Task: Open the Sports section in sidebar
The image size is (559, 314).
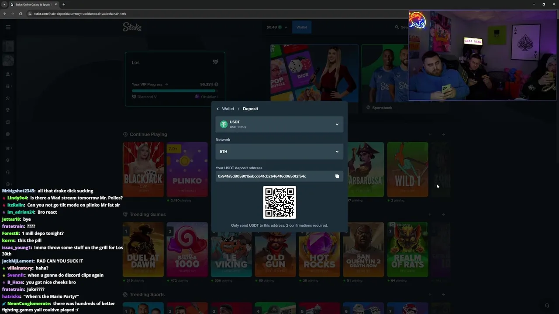Action: 8,60
